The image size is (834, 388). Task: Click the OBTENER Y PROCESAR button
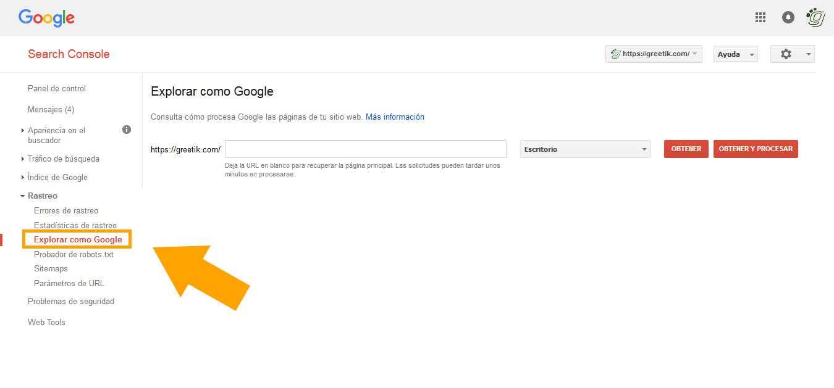[x=756, y=149]
